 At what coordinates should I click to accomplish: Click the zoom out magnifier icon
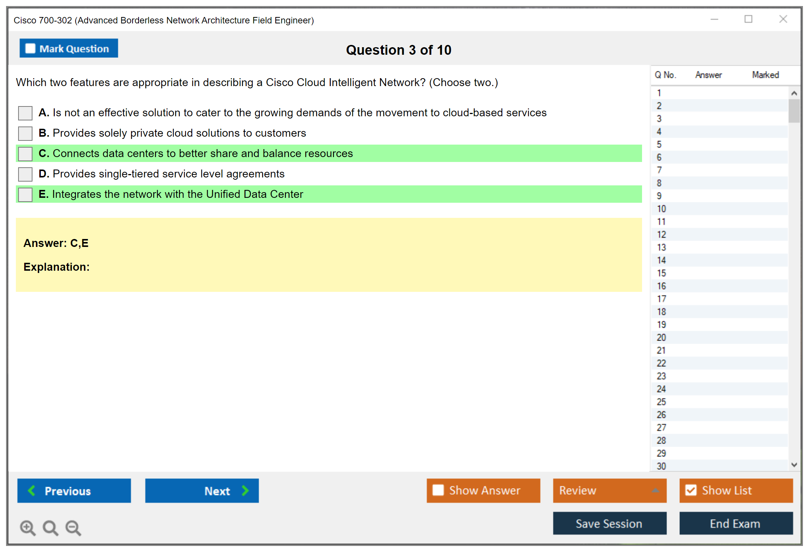[x=73, y=527]
